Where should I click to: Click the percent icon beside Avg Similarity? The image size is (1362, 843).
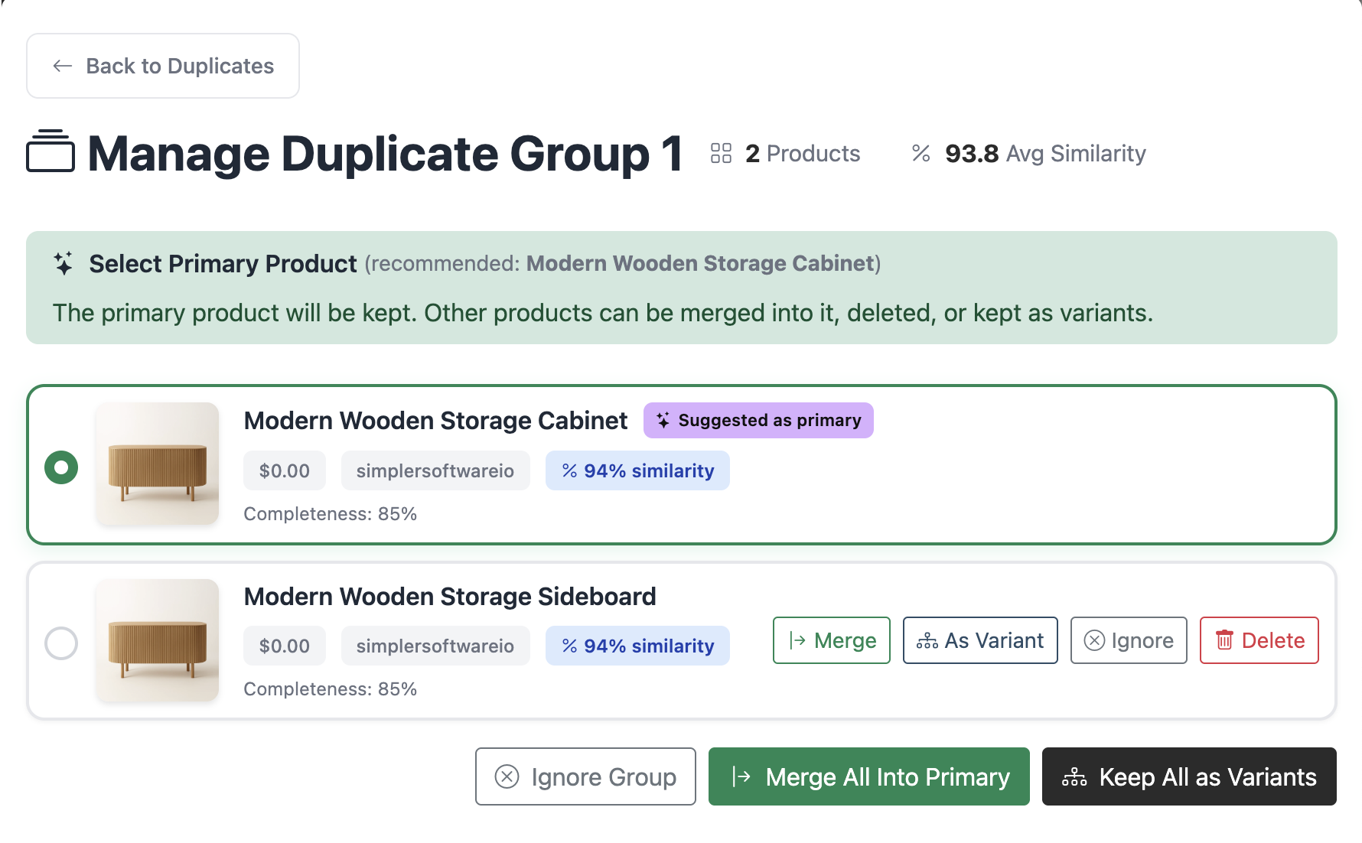coord(920,154)
